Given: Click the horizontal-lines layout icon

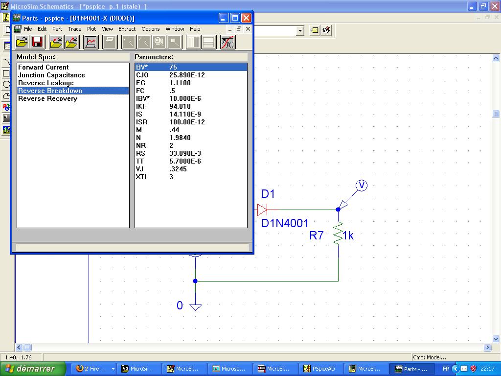Looking at the screenshot, I should coord(209,42).
